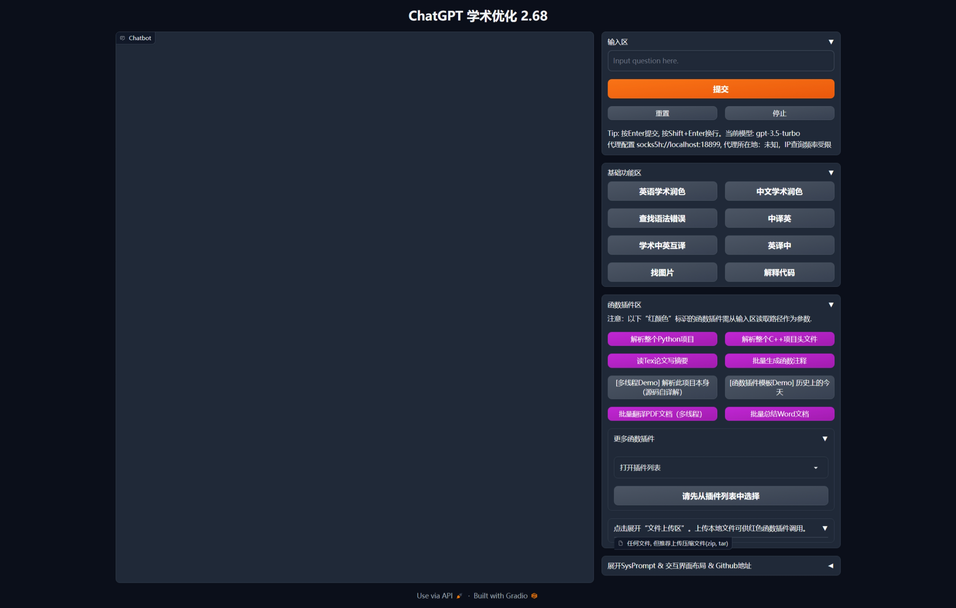Select 中文学术润色 function
The height and width of the screenshot is (608, 956).
pos(779,191)
